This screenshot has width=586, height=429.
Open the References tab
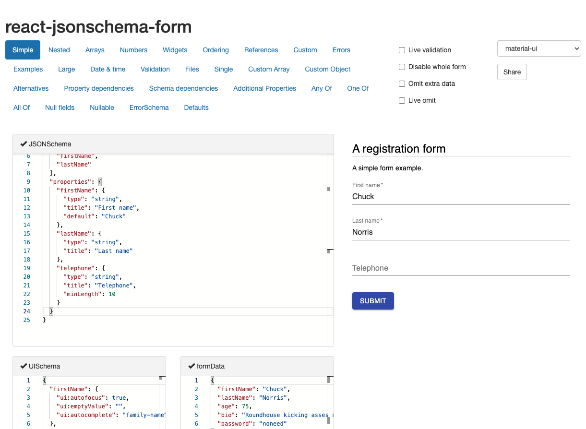coord(261,50)
